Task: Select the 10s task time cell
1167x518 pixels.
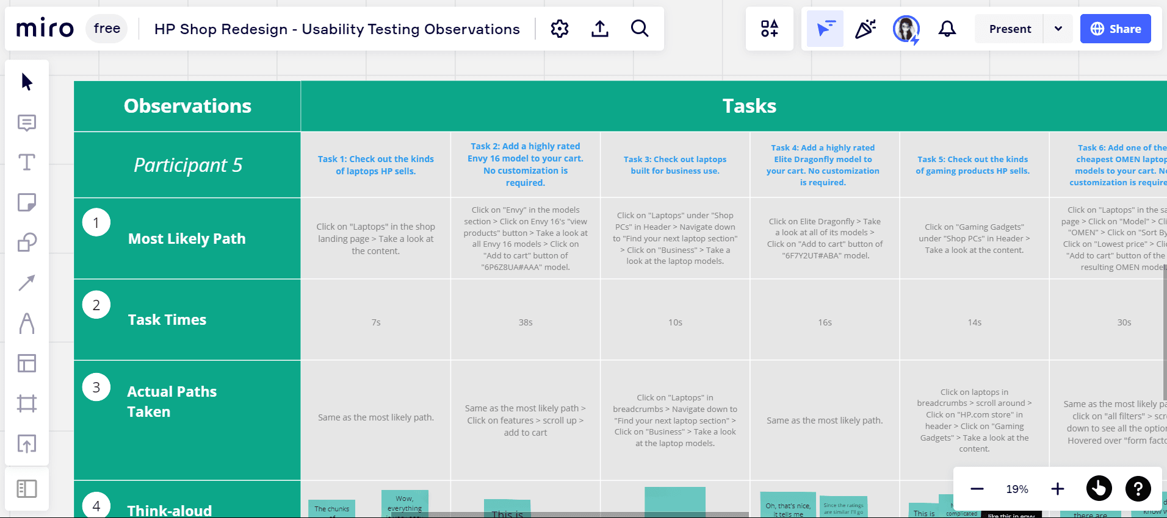Action: 675,320
